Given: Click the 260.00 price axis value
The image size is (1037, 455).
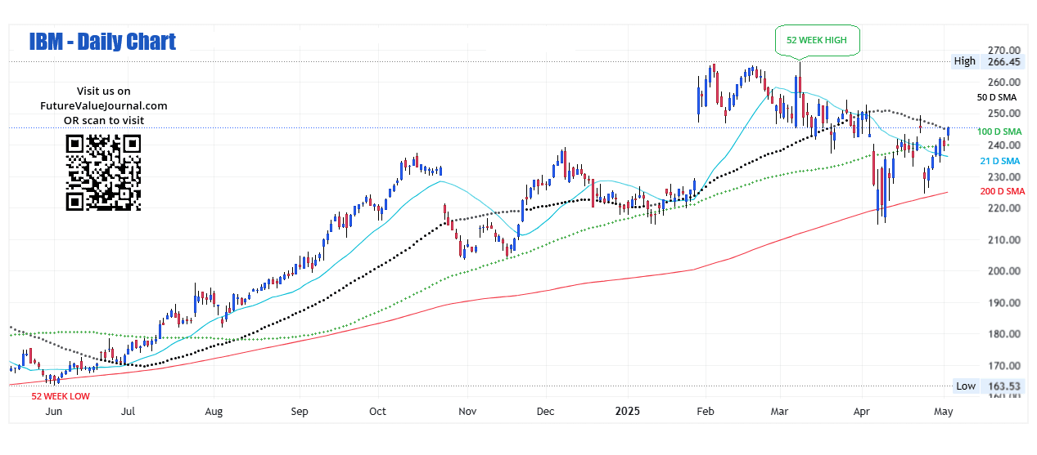Looking at the screenshot, I should [1004, 83].
